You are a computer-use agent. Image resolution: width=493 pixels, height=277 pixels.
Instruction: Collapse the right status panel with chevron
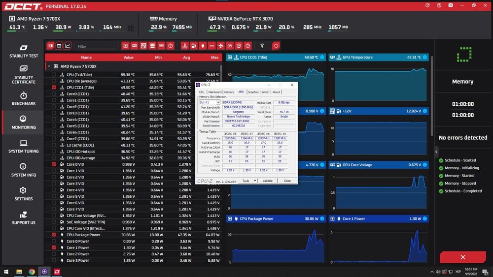436,152
